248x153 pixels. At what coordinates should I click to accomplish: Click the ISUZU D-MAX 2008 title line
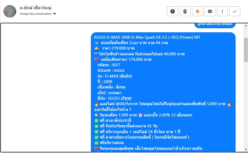[147, 37]
